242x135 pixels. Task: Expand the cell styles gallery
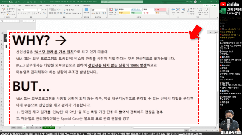coord(168,14)
